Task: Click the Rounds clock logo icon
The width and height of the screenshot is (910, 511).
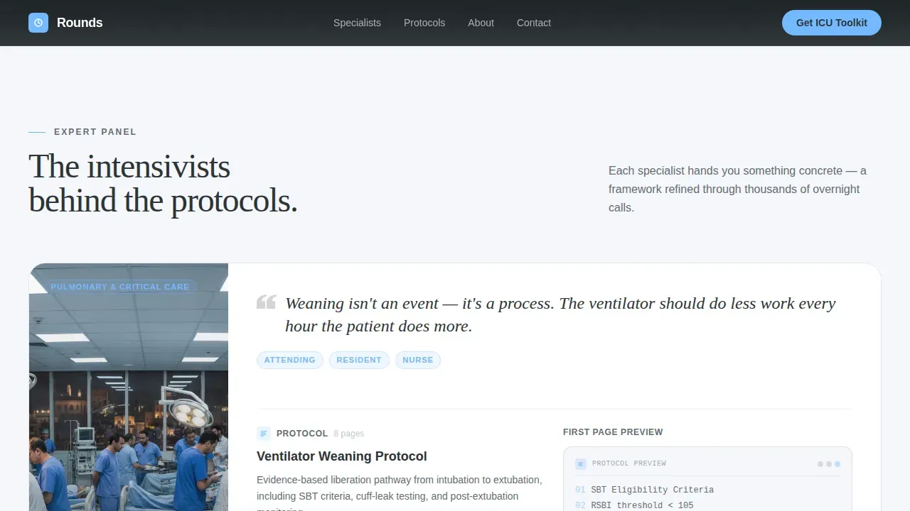Action: coord(38,23)
